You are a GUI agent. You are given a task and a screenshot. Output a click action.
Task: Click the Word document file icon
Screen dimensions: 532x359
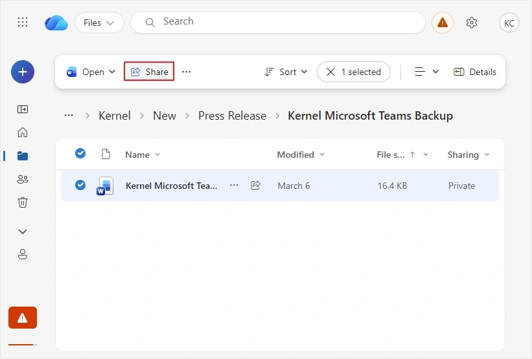coord(105,186)
